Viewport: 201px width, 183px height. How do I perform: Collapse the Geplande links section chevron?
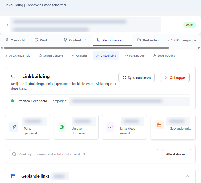pyautogui.click(x=187, y=176)
